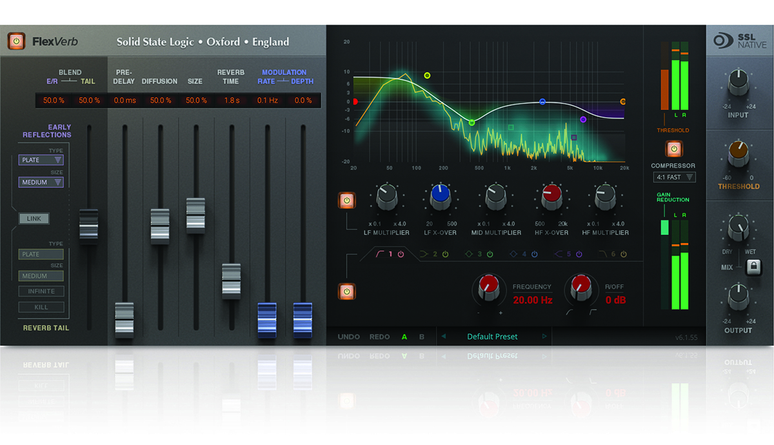Click the UNDO button
The width and height of the screenshot is (774, 445).
point(349,337)
